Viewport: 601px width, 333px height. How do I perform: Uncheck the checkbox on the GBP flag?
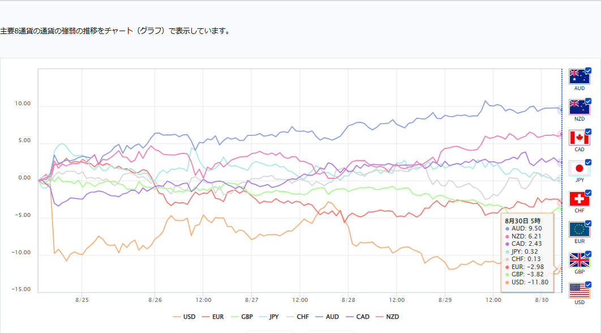[x=588, y=254]
